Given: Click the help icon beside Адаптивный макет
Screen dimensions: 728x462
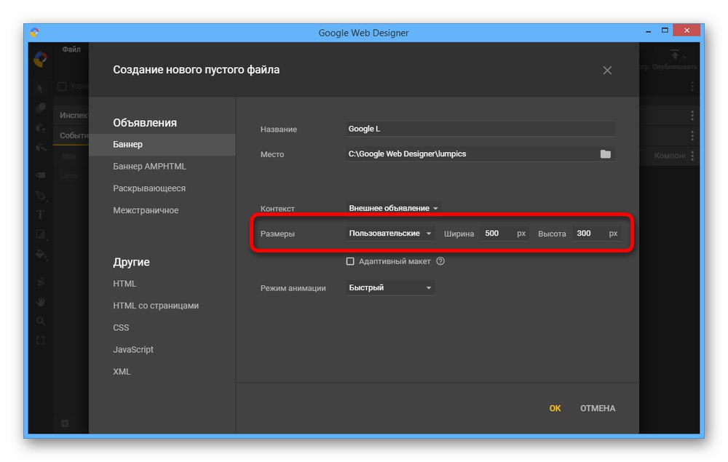Looking at the screenshot, I should tap(440, 261).
